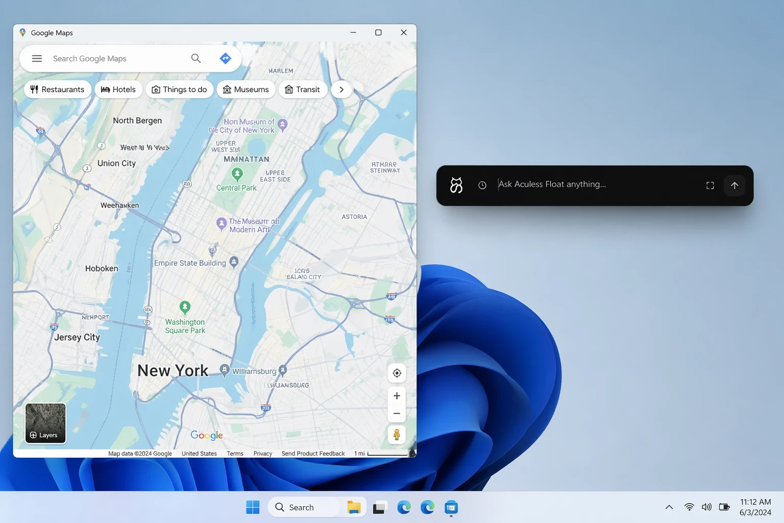Click the Weehawken label on the map
784x523 pixels.
(119, 205)
